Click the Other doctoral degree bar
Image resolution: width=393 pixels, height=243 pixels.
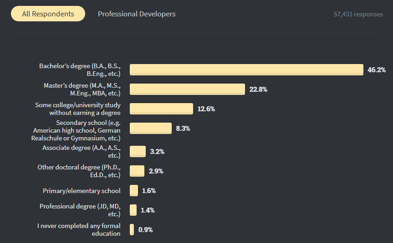tap(137, 171)
